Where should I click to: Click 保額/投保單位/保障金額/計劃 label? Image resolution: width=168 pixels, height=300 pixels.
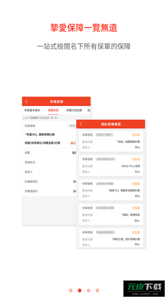pyautogui.click(x=42, y=143)
